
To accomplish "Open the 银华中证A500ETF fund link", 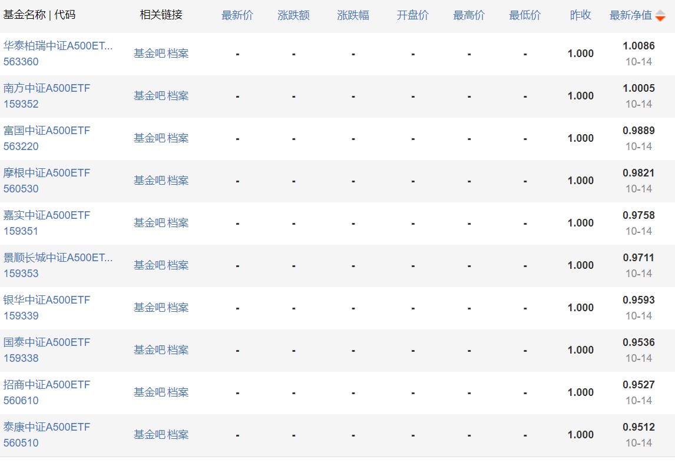I will (47, 299).
